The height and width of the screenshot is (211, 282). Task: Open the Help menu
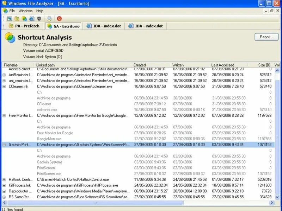click(x=39, y=11)
